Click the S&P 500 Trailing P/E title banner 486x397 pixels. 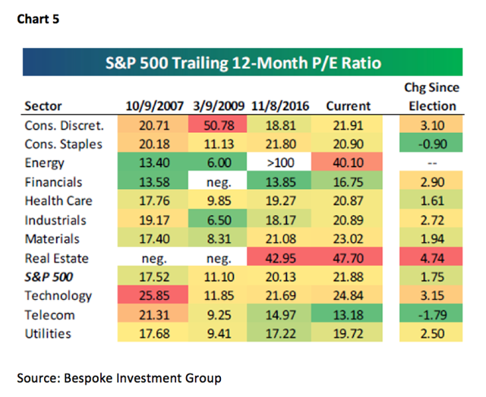(242, 62)
